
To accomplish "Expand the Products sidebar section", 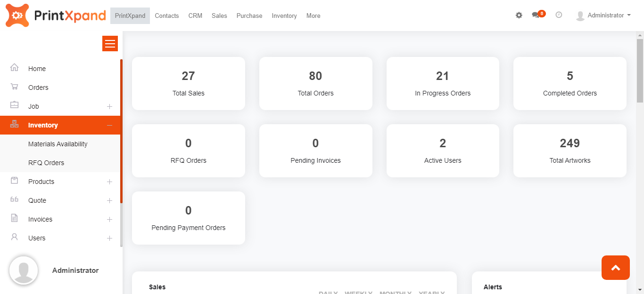I will [109, 182].
